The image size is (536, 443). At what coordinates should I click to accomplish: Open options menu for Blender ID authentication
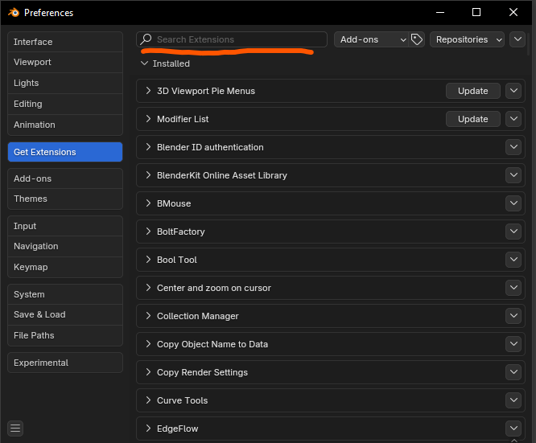[513, 147]
